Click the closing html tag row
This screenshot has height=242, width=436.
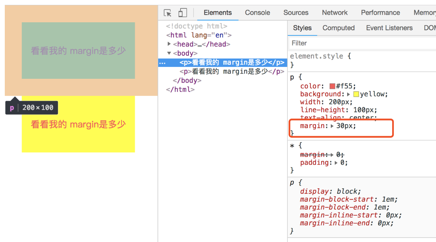click(180, 90)
